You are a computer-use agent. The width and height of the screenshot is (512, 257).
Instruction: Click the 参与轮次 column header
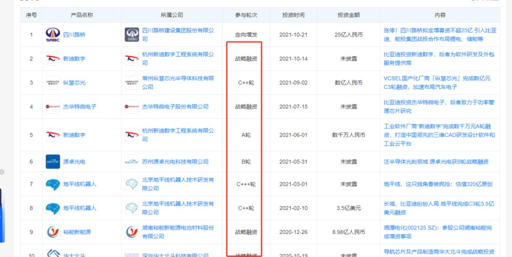(246, 15)
